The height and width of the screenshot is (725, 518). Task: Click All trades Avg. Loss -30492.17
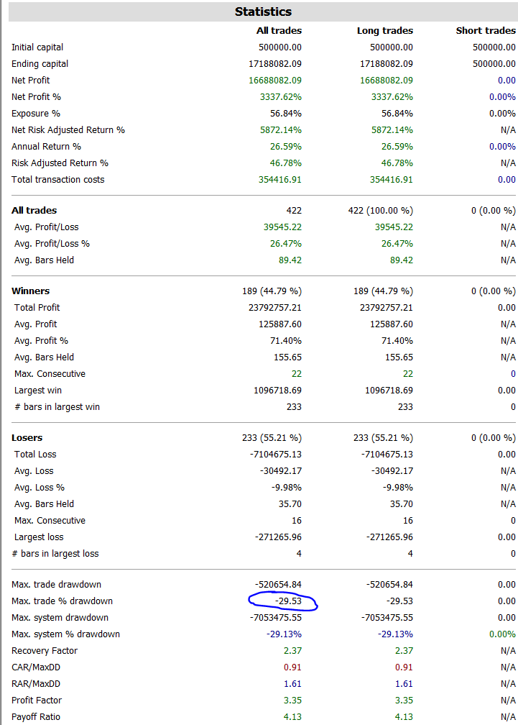[x=281, y=470]
